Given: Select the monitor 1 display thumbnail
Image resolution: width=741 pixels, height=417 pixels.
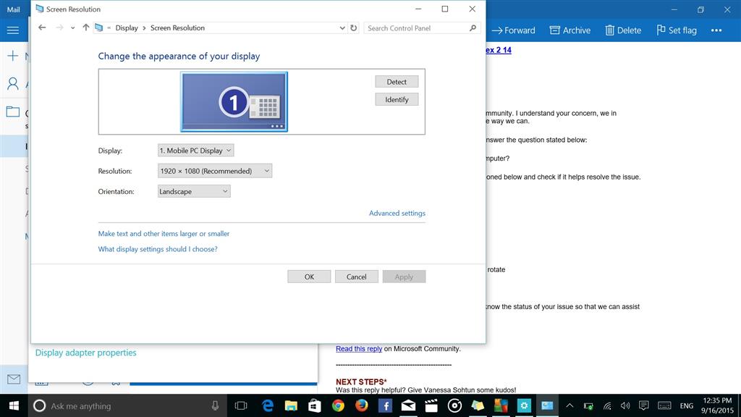Looking at the screenshot, I should (x=234, y=101).
